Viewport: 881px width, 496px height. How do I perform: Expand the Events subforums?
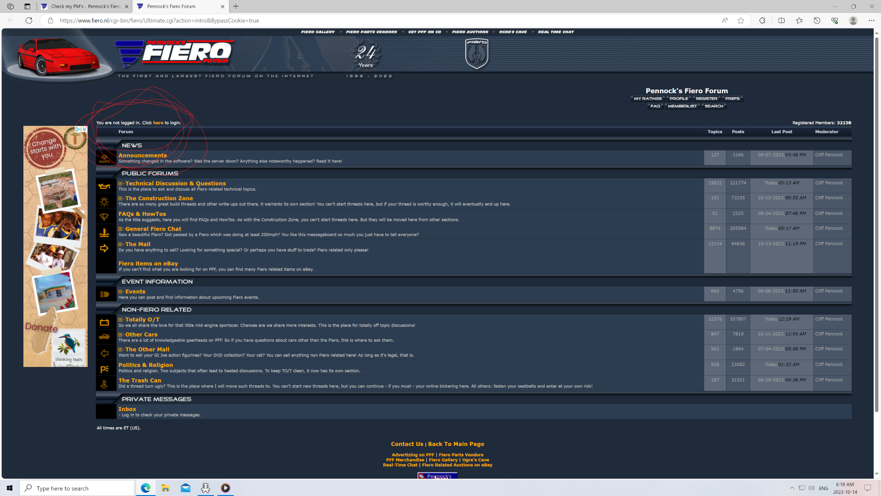pyautogui.click(x=120, y=292)
